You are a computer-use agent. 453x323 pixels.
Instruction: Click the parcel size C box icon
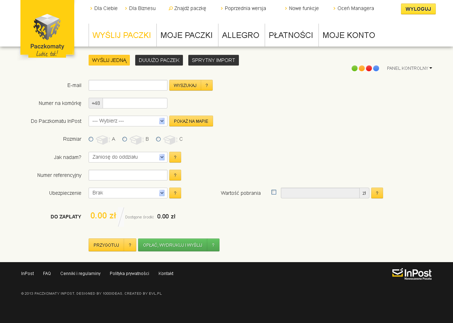pos(170,139)
